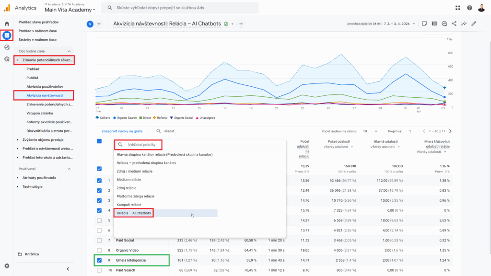This screenshot has height=276, width=491.
Task: Uncheck row 2 checkbox
Action: tap(99, 191)
